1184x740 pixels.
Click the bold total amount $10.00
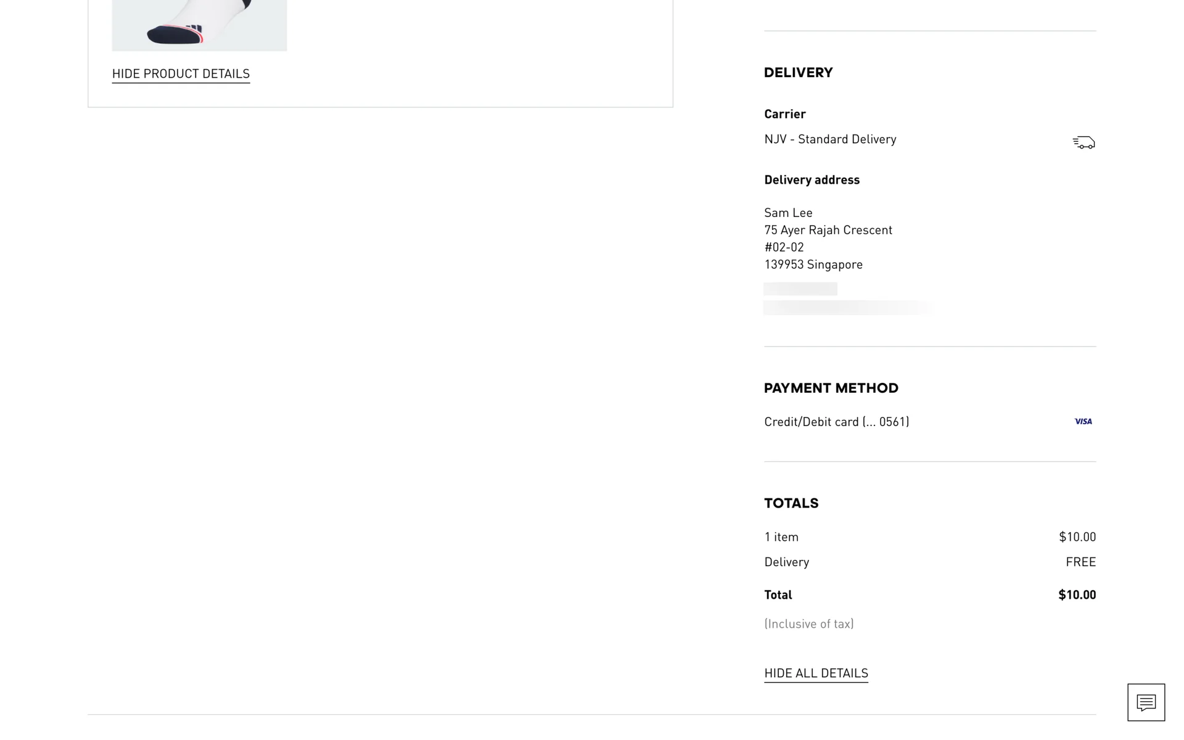coord(1077,595)
